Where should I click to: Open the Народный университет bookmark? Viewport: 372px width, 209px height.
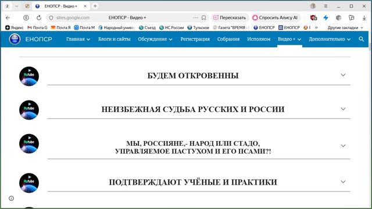(116, 28)
